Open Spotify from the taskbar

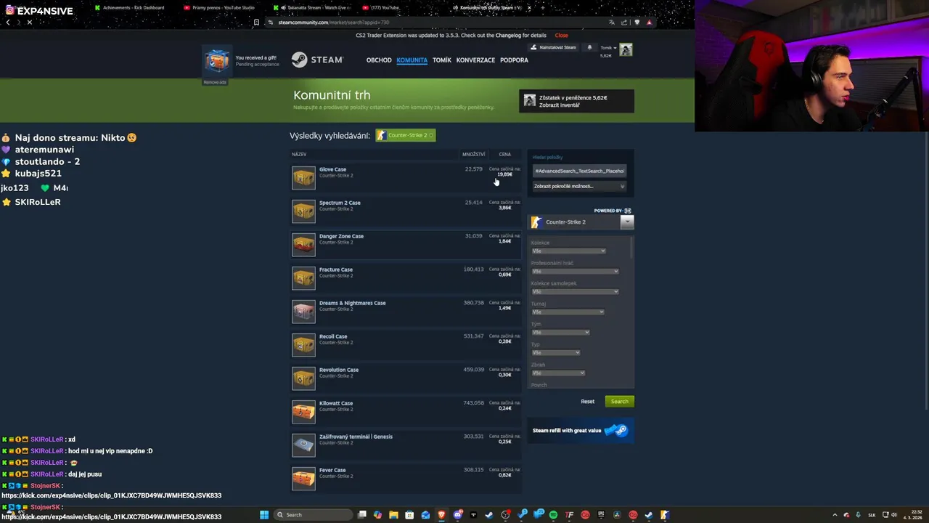553,514
